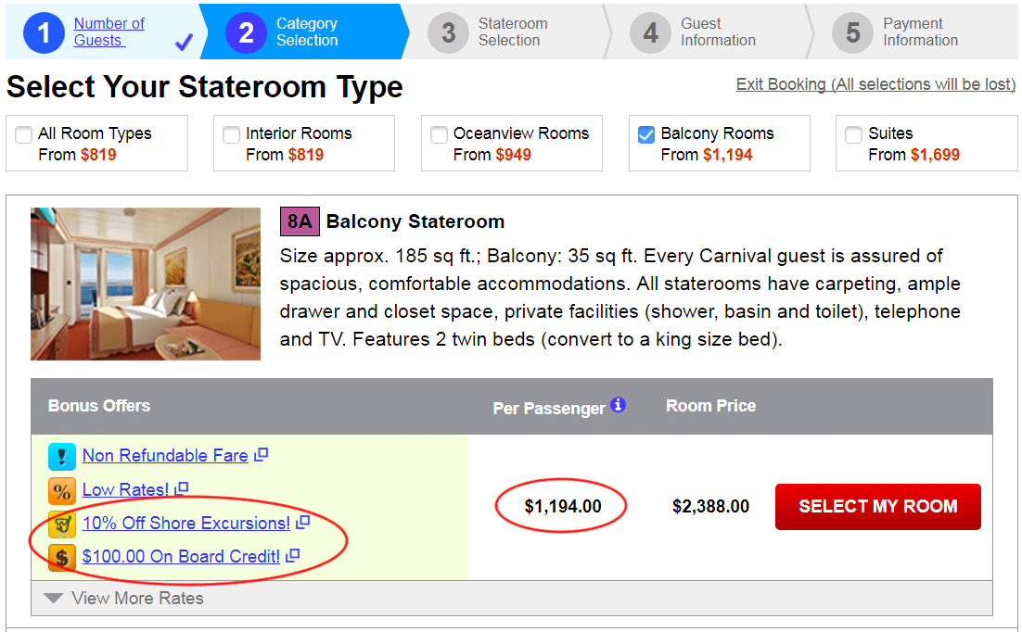Click popup icon beside Non Refundable Fare

262,455
